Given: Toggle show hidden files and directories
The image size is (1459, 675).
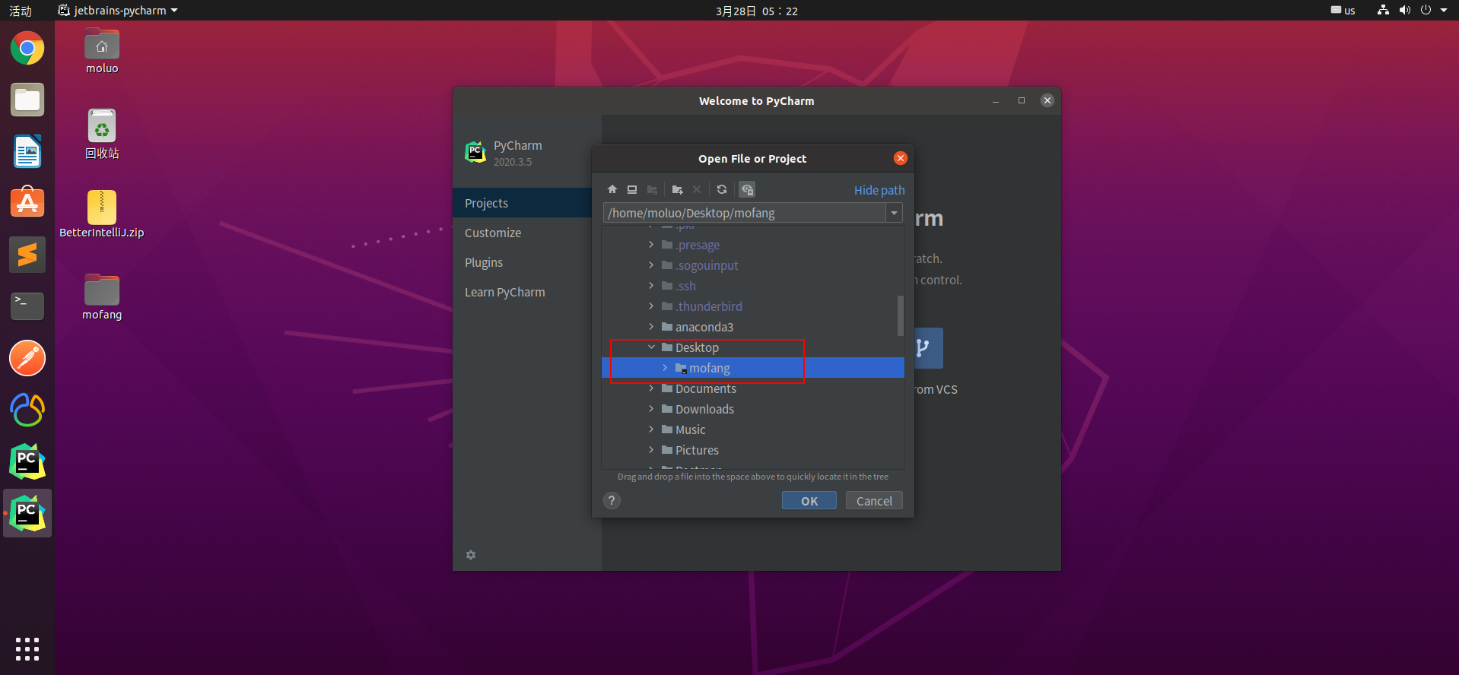Looking at the screenshot, I should tap(747, 189).
